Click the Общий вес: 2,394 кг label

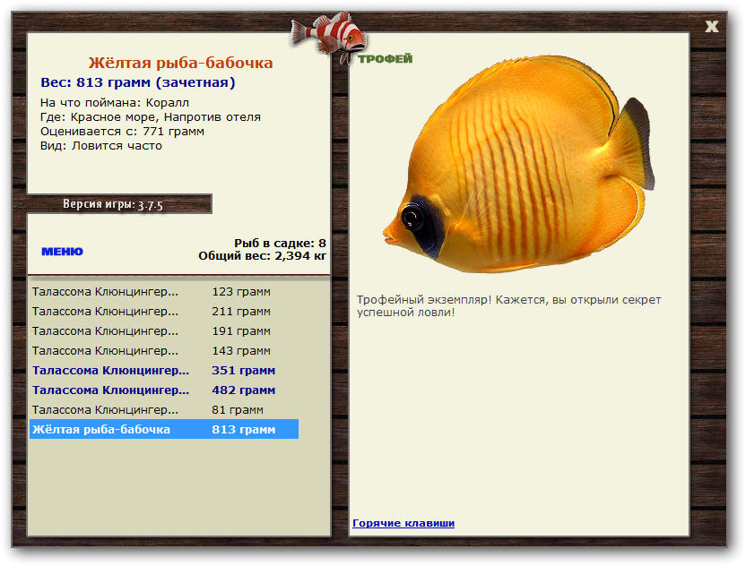(262, 255)
